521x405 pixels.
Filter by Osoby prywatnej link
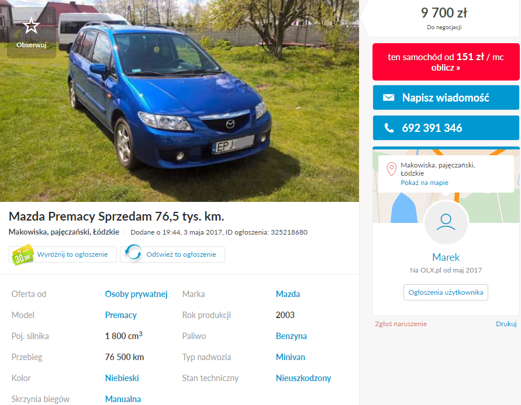136,294
